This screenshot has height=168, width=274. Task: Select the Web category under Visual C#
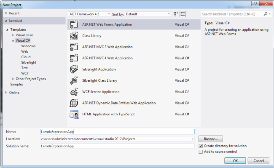click(24, 51)
